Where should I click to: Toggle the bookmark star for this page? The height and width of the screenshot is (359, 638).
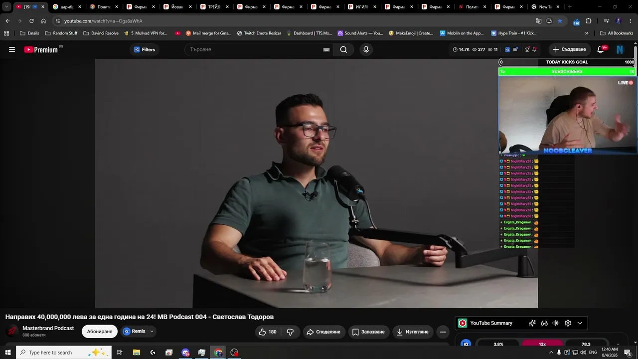(560, 21)
